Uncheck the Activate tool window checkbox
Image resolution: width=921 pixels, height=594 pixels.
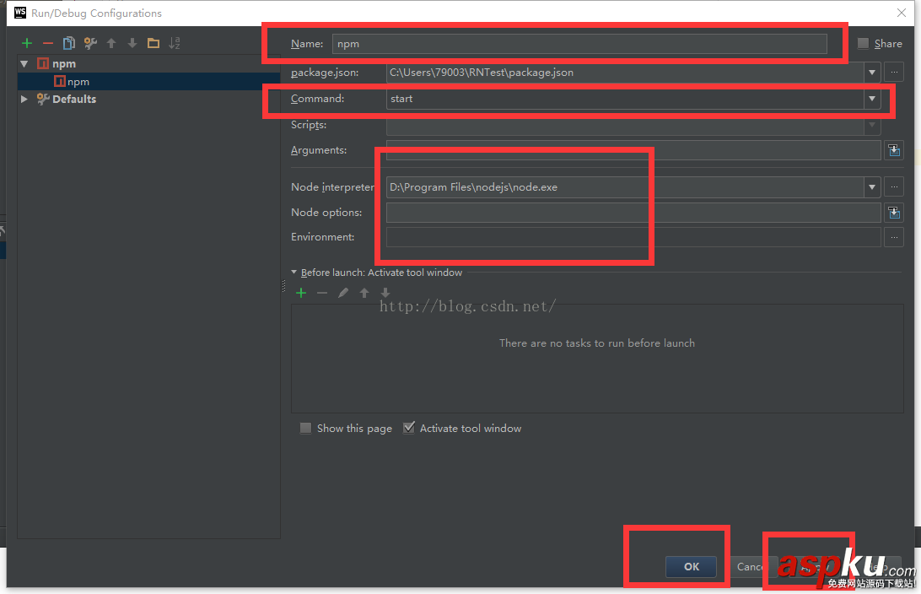(x=409, y=429)
